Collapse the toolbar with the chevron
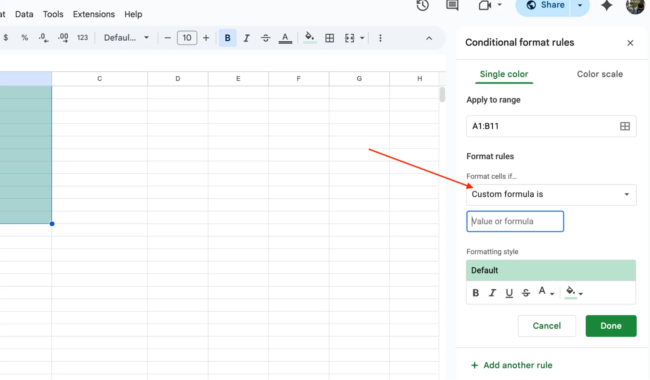Screen dimensions: 650x380 click(429, 38)
